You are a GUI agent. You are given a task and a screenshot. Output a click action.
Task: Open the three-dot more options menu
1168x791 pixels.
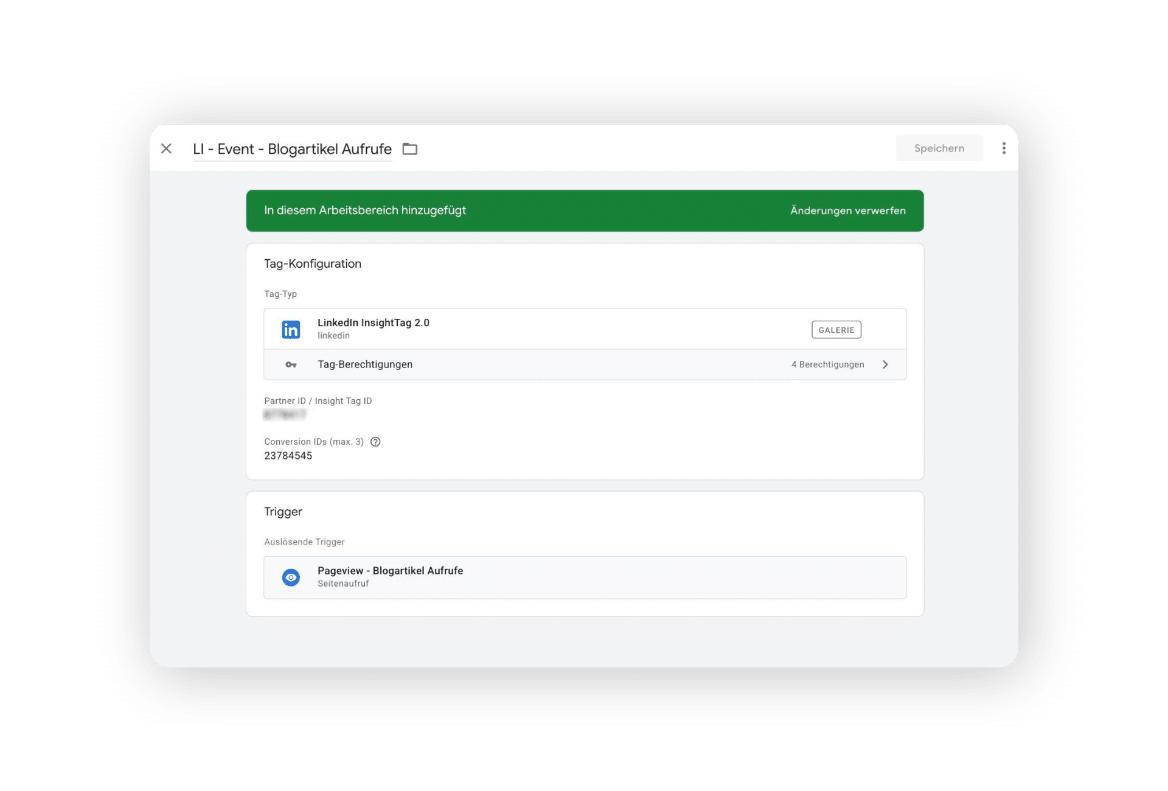[1004, 148]
